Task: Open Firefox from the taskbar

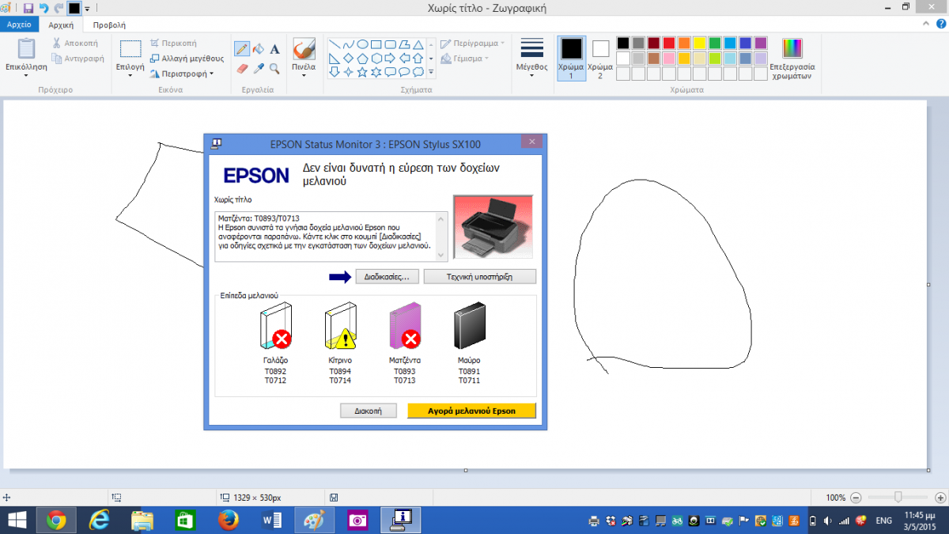Action: (228, 520)
